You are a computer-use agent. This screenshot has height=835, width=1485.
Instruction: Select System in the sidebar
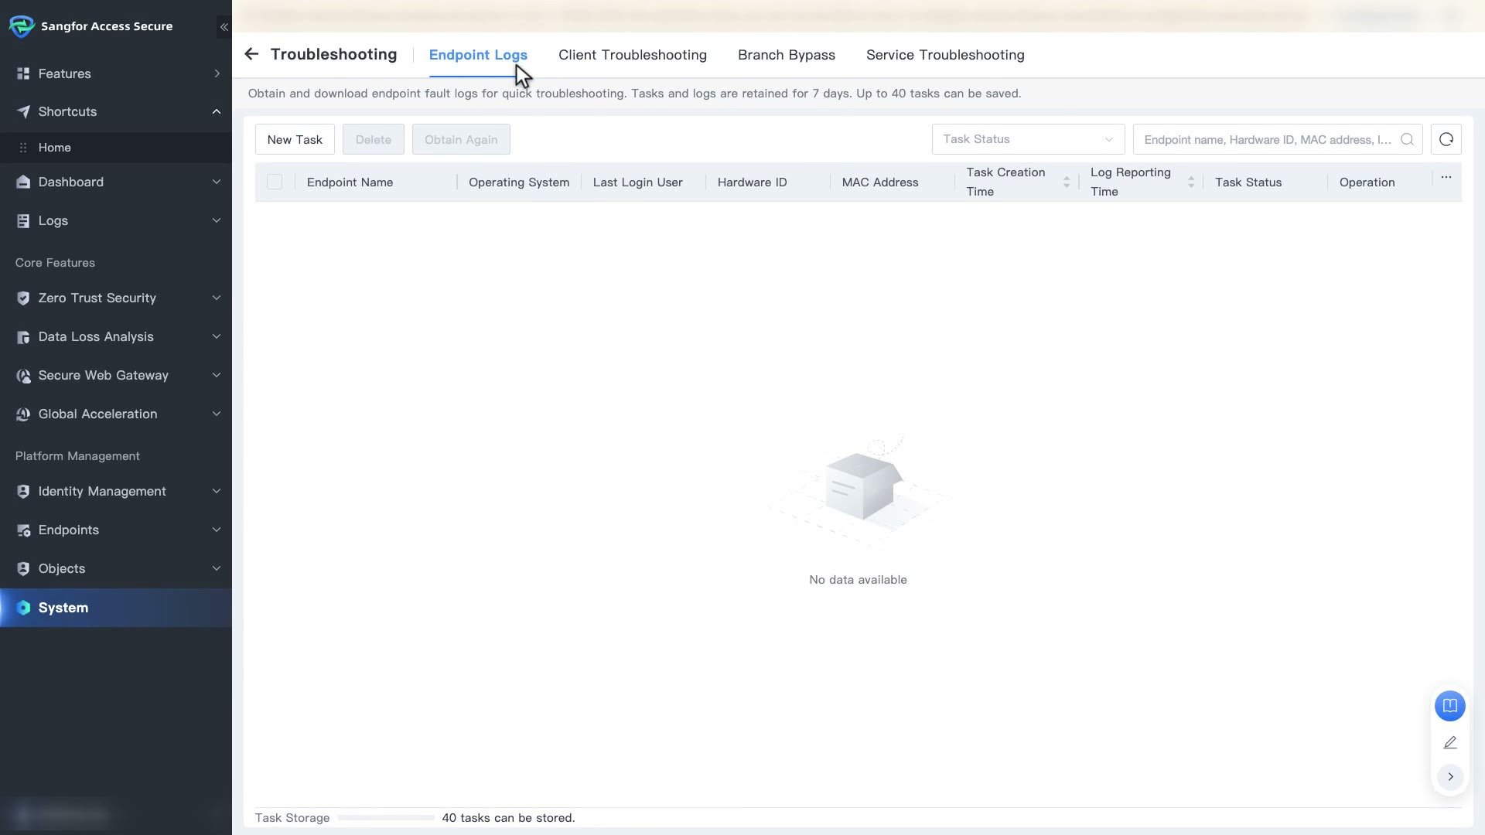[x=116, y=608]
